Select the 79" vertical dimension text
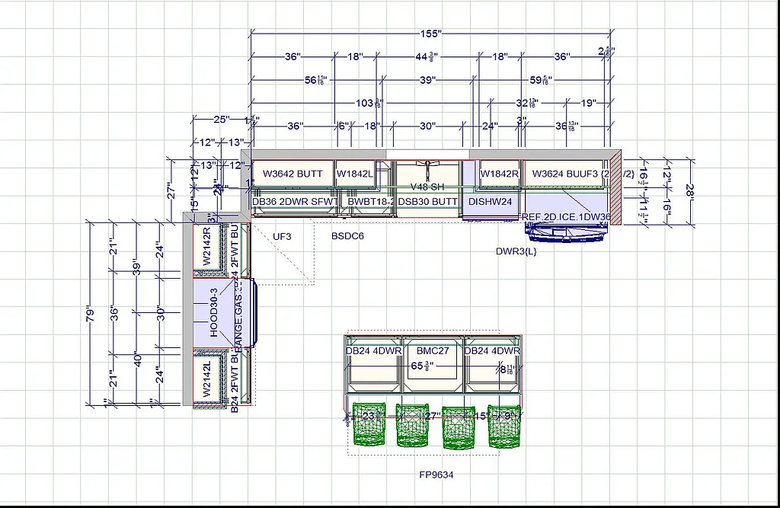The width and height of the screenshot is (780, 508). click(90, 313)
